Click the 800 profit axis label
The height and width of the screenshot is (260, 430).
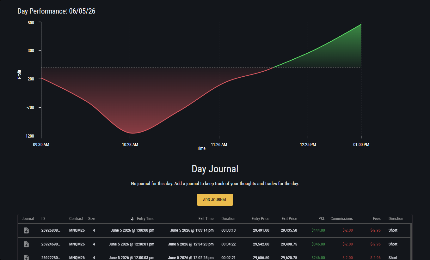[31, 23]
